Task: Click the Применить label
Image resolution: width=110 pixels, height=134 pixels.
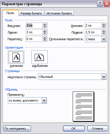Action: pos(16,95)
